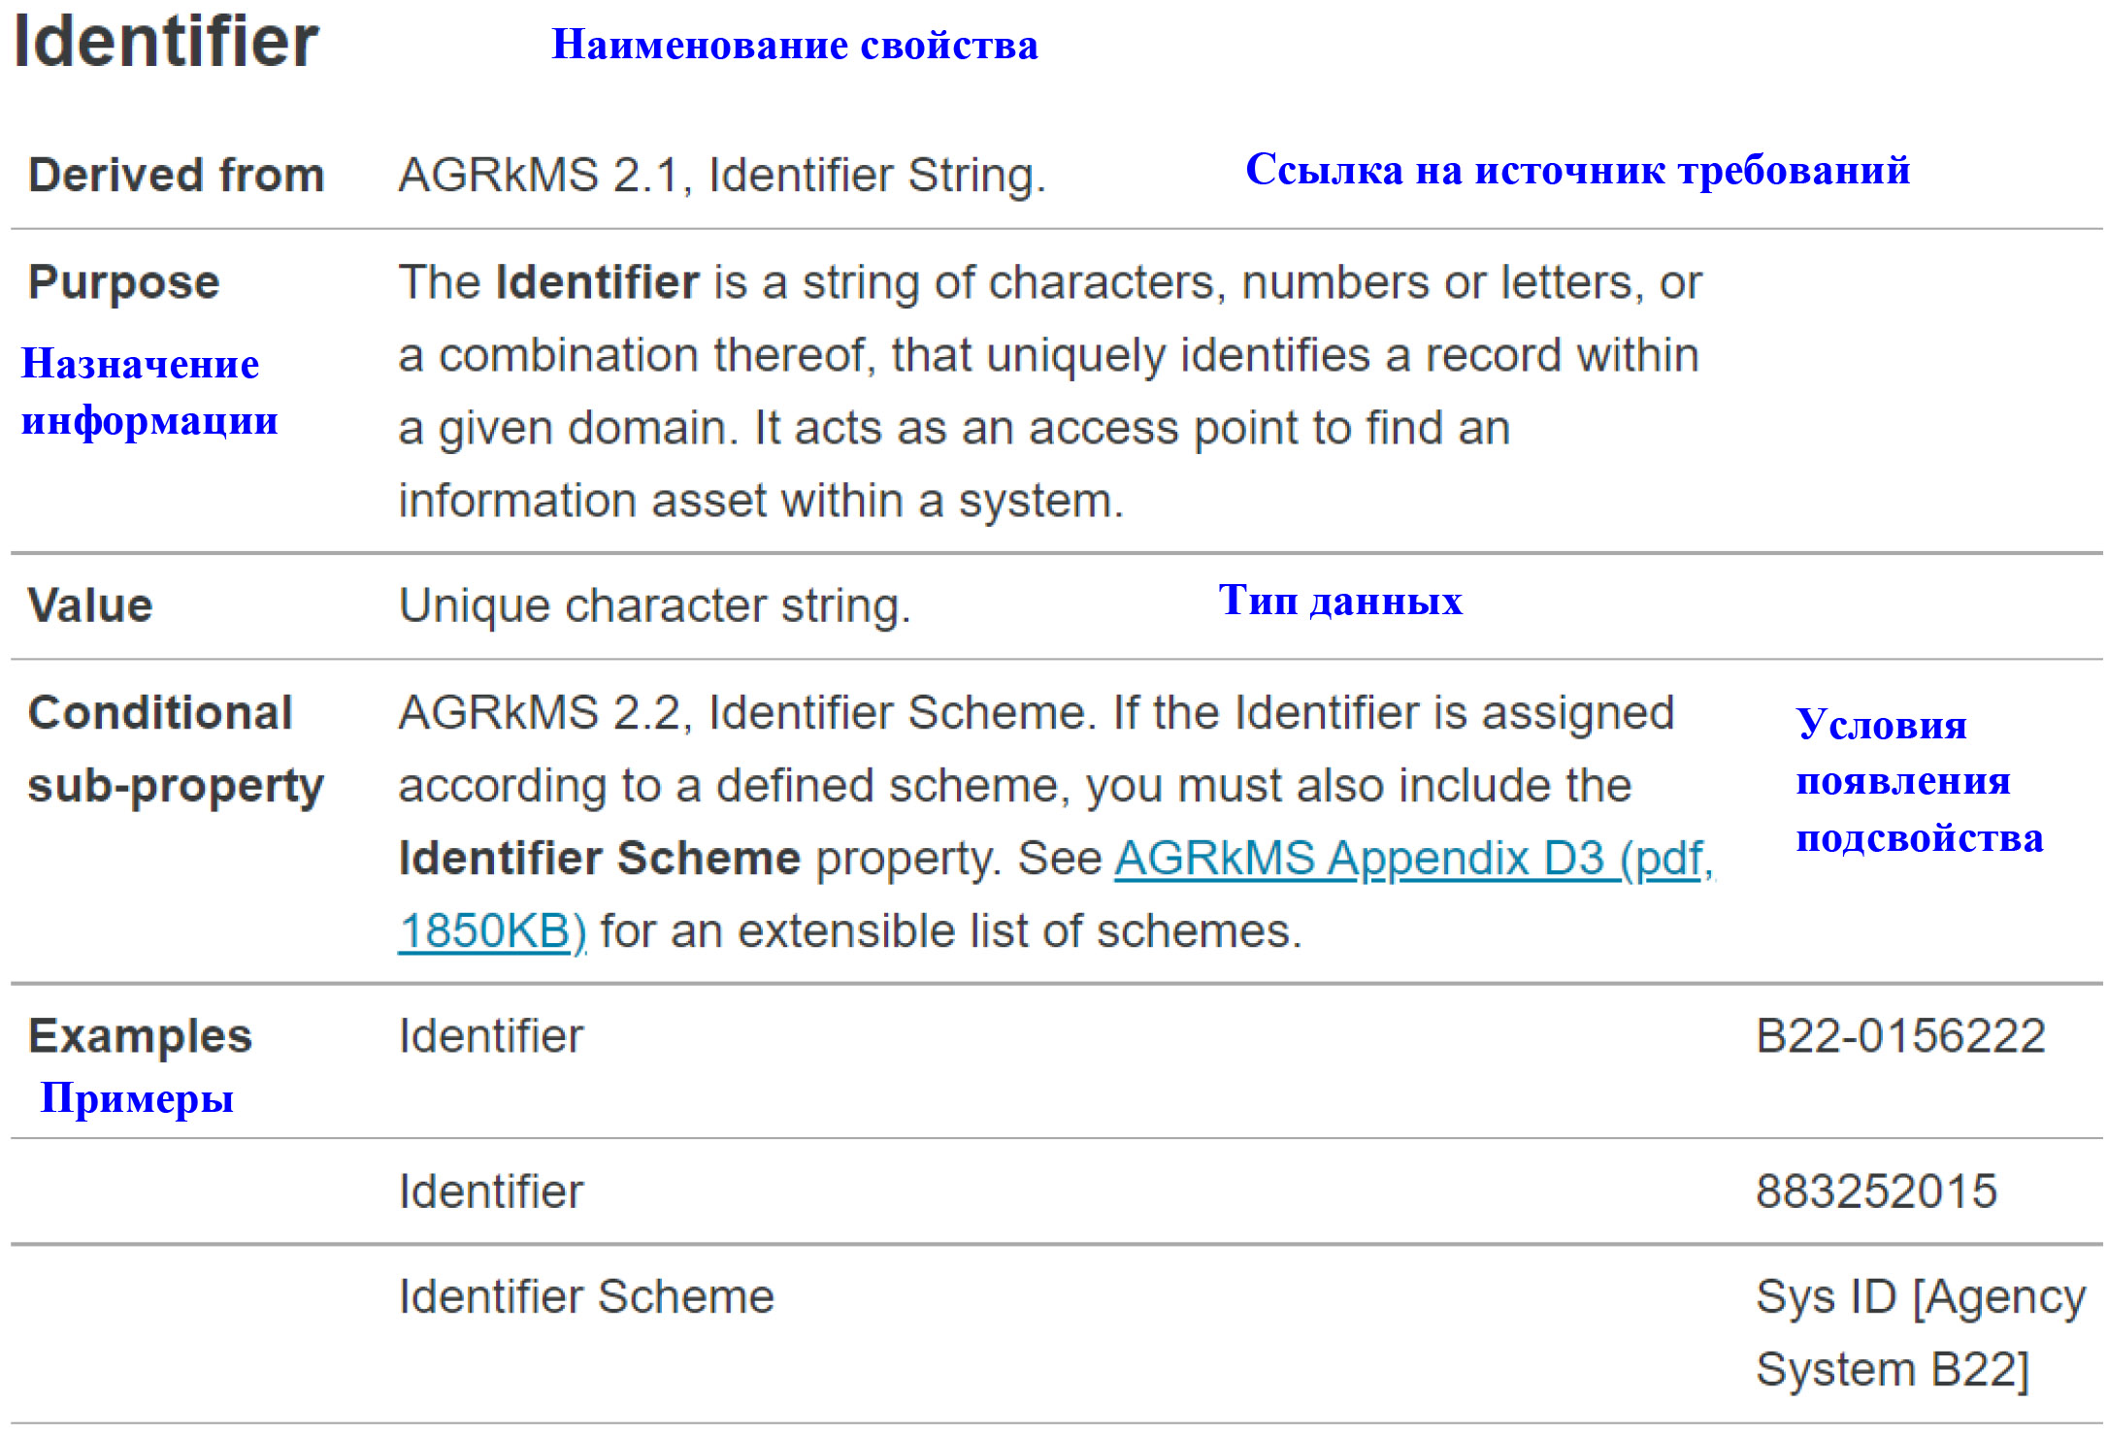Click the 'Purpose' row label
The image size is (2108, 1434).
(124, 282)
